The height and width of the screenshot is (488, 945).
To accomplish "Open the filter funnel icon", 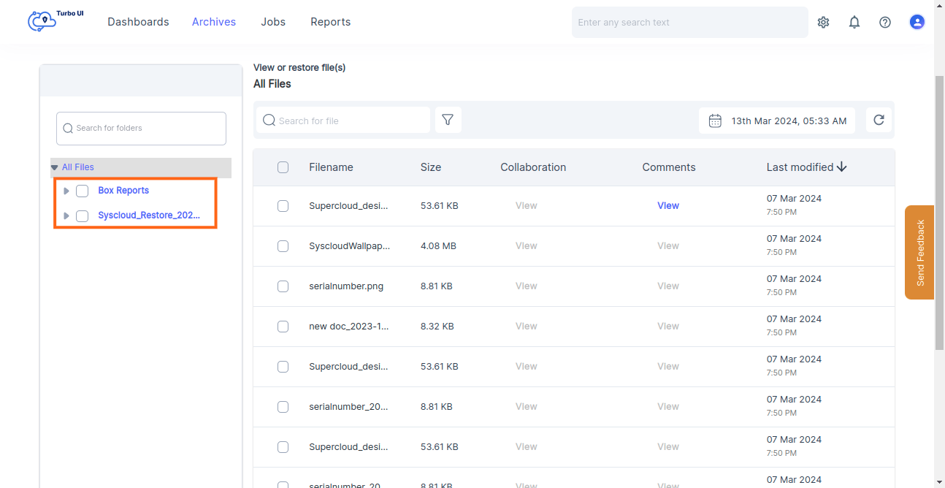I will click(448, 120).
